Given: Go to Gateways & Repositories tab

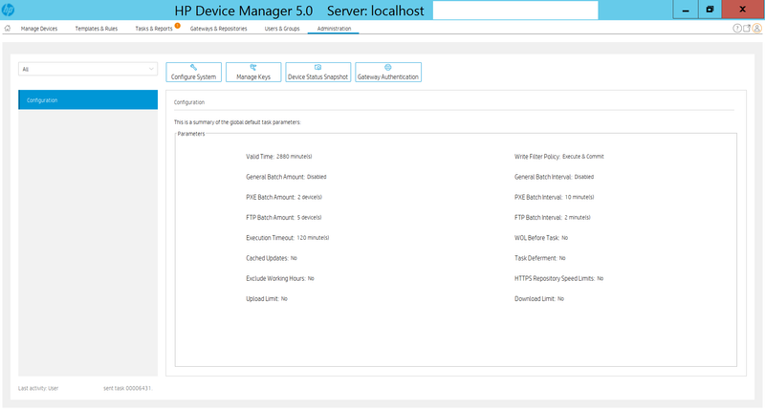Looking at the screenshot, I should point(218,29).
